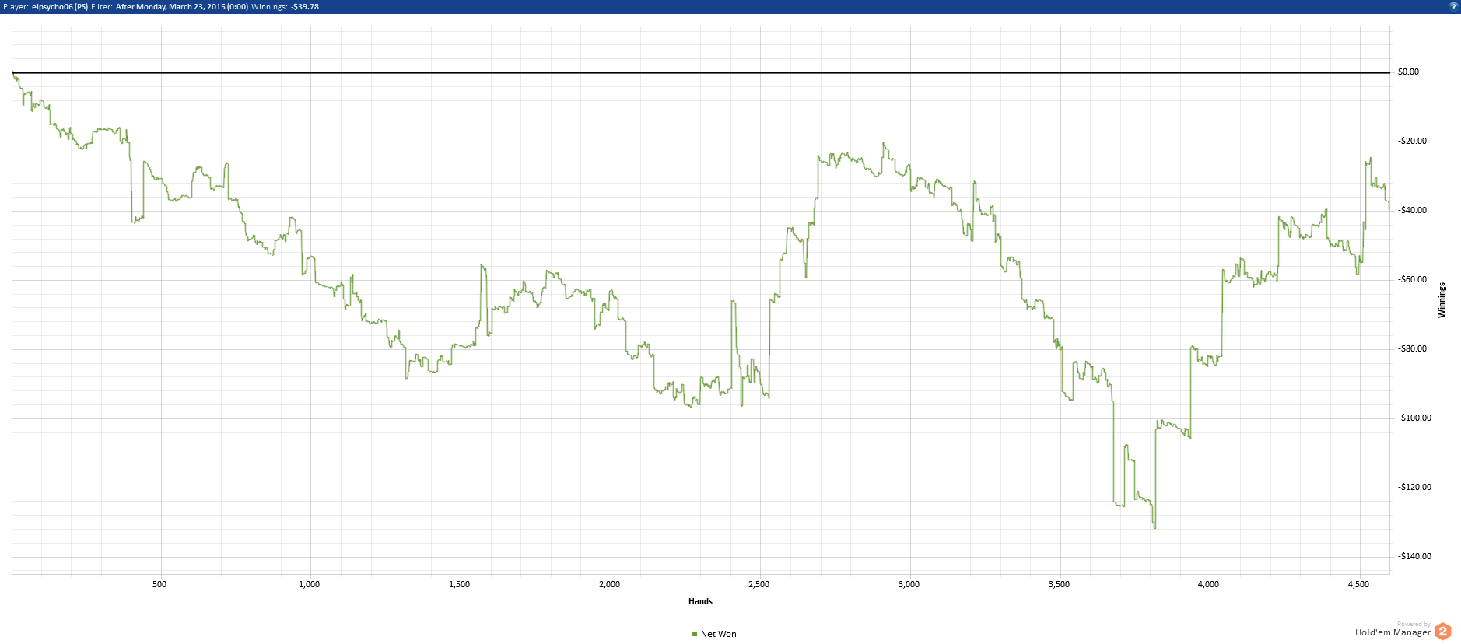Select the player name "elpsycho06 (PS)"
The width and height of the screenshot is (1461, 644).
(60, 6)
